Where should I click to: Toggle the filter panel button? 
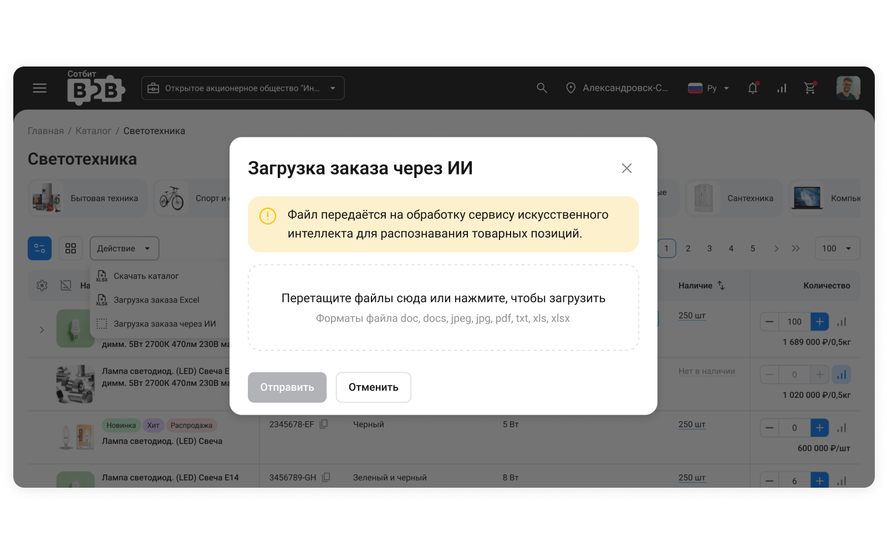pyautogui.click(x=40, y=248)
